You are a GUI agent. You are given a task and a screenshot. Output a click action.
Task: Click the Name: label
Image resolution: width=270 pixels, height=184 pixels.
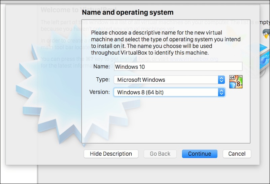101,67
